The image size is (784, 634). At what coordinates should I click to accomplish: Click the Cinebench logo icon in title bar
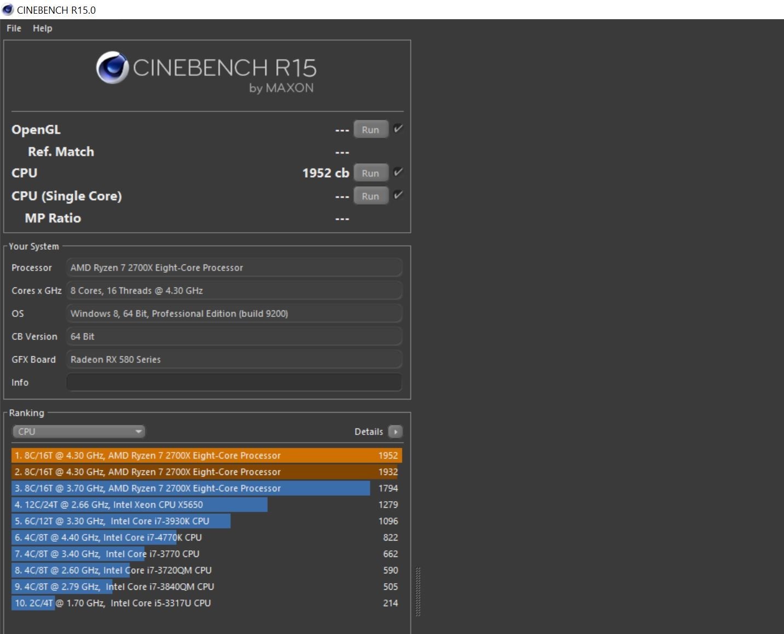pos(8,10)
